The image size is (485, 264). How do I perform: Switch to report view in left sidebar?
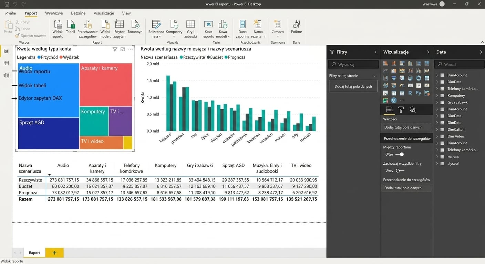(x=6, y=51)
